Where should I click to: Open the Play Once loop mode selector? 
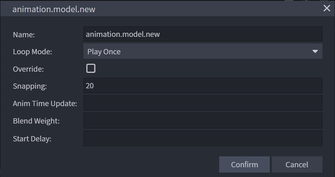[198, 51]
